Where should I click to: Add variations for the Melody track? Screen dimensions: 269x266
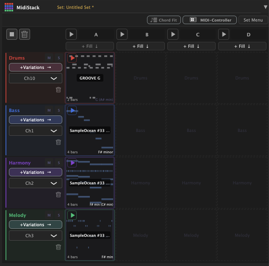point(36,225)
